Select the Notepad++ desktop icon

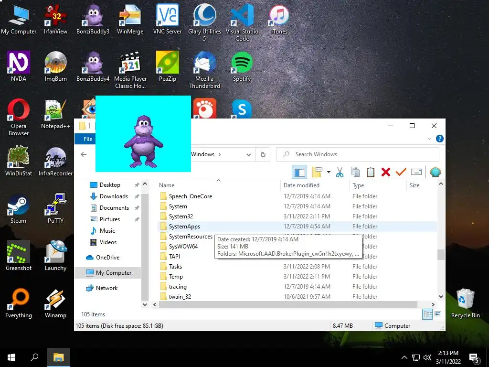(55, 114)
